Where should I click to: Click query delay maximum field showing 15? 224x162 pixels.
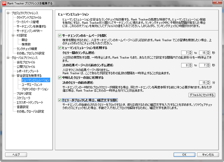[203, 53]
